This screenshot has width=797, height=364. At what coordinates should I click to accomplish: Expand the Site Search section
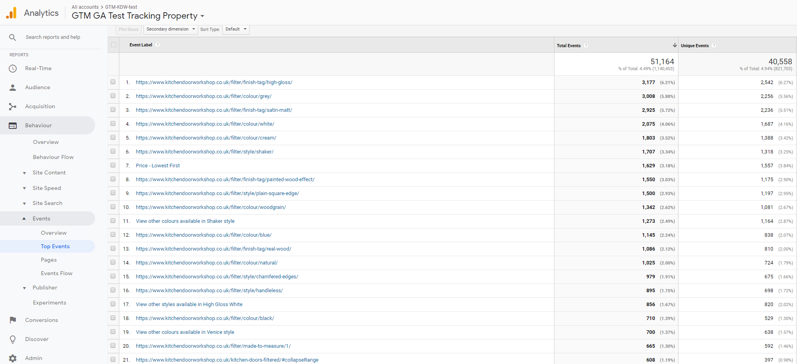click(25, 203)
